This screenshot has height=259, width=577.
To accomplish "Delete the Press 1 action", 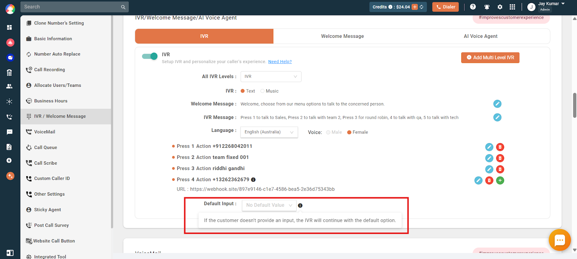I will [500, 147].
